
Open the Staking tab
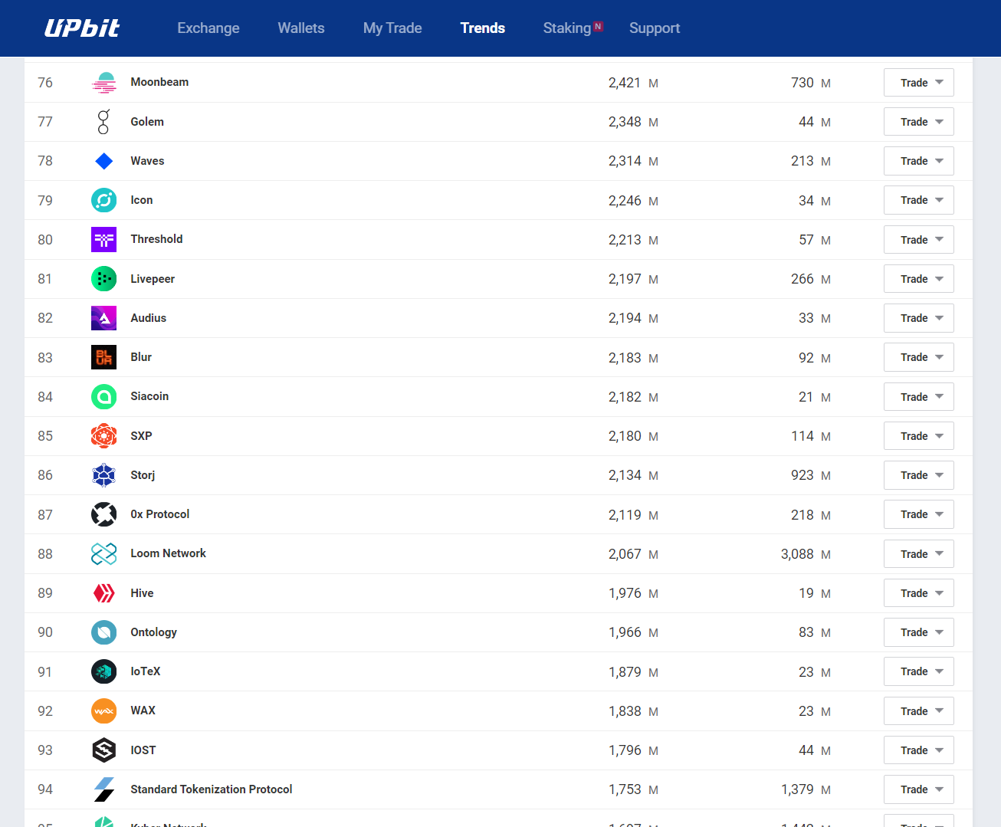coord(567,28)
